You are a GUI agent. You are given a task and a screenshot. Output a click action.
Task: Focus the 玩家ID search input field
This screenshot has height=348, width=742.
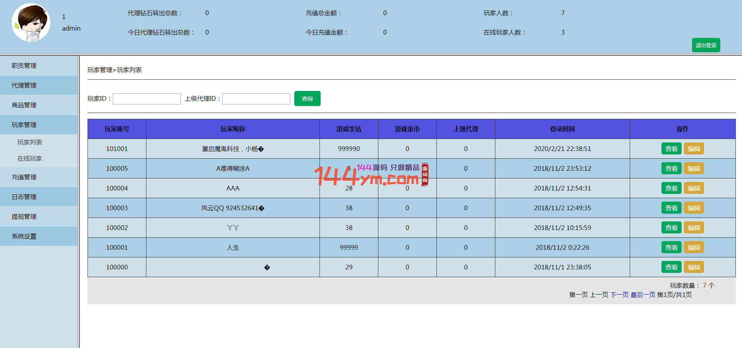pyautogui.click(x=146, y=99)
